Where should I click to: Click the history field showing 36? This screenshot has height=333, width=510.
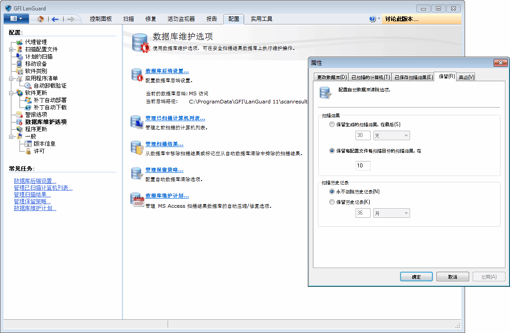(363, 213)
